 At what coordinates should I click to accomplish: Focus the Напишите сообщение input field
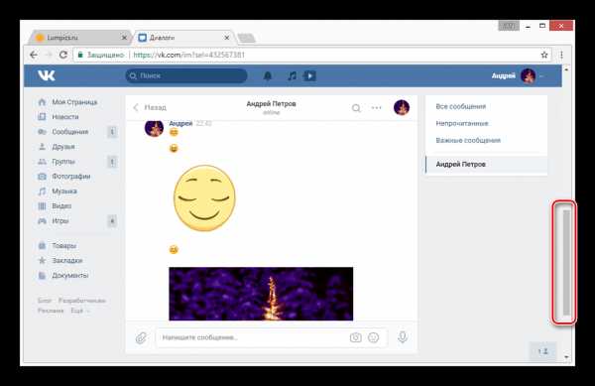pos(253,337)
